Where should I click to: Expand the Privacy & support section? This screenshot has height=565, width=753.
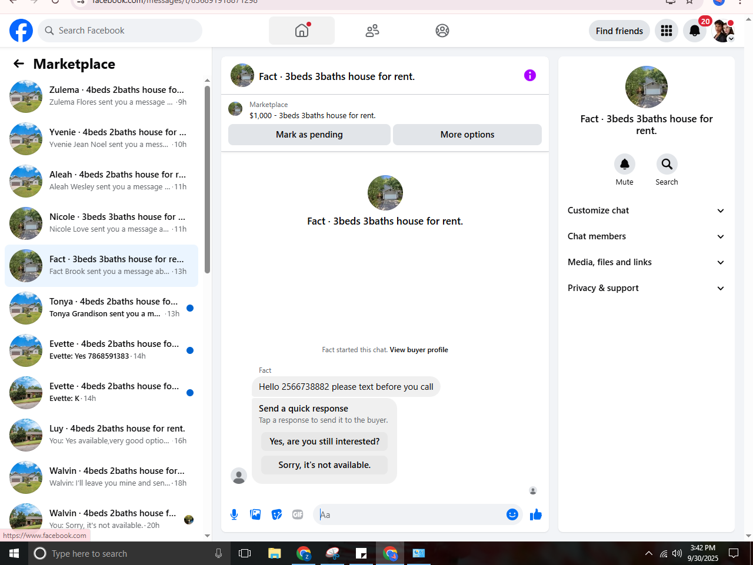click(x=647, y=288)
